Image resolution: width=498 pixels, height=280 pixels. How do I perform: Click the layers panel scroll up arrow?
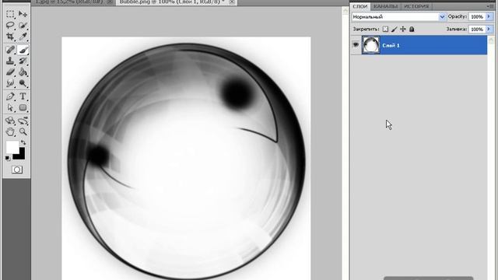tap(491, 40)
